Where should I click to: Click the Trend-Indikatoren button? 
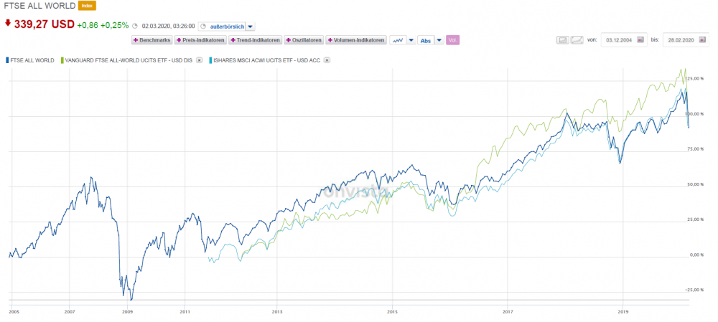pos(255,40)
